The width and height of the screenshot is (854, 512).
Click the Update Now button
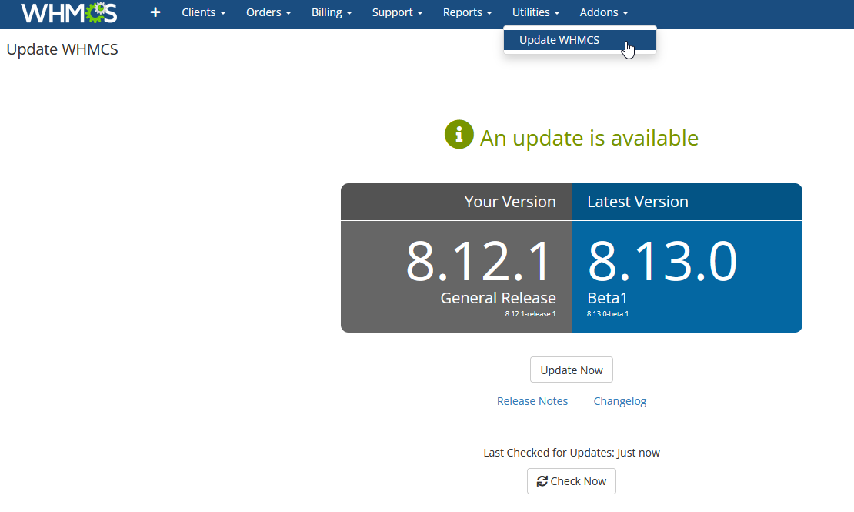(572, 370)
